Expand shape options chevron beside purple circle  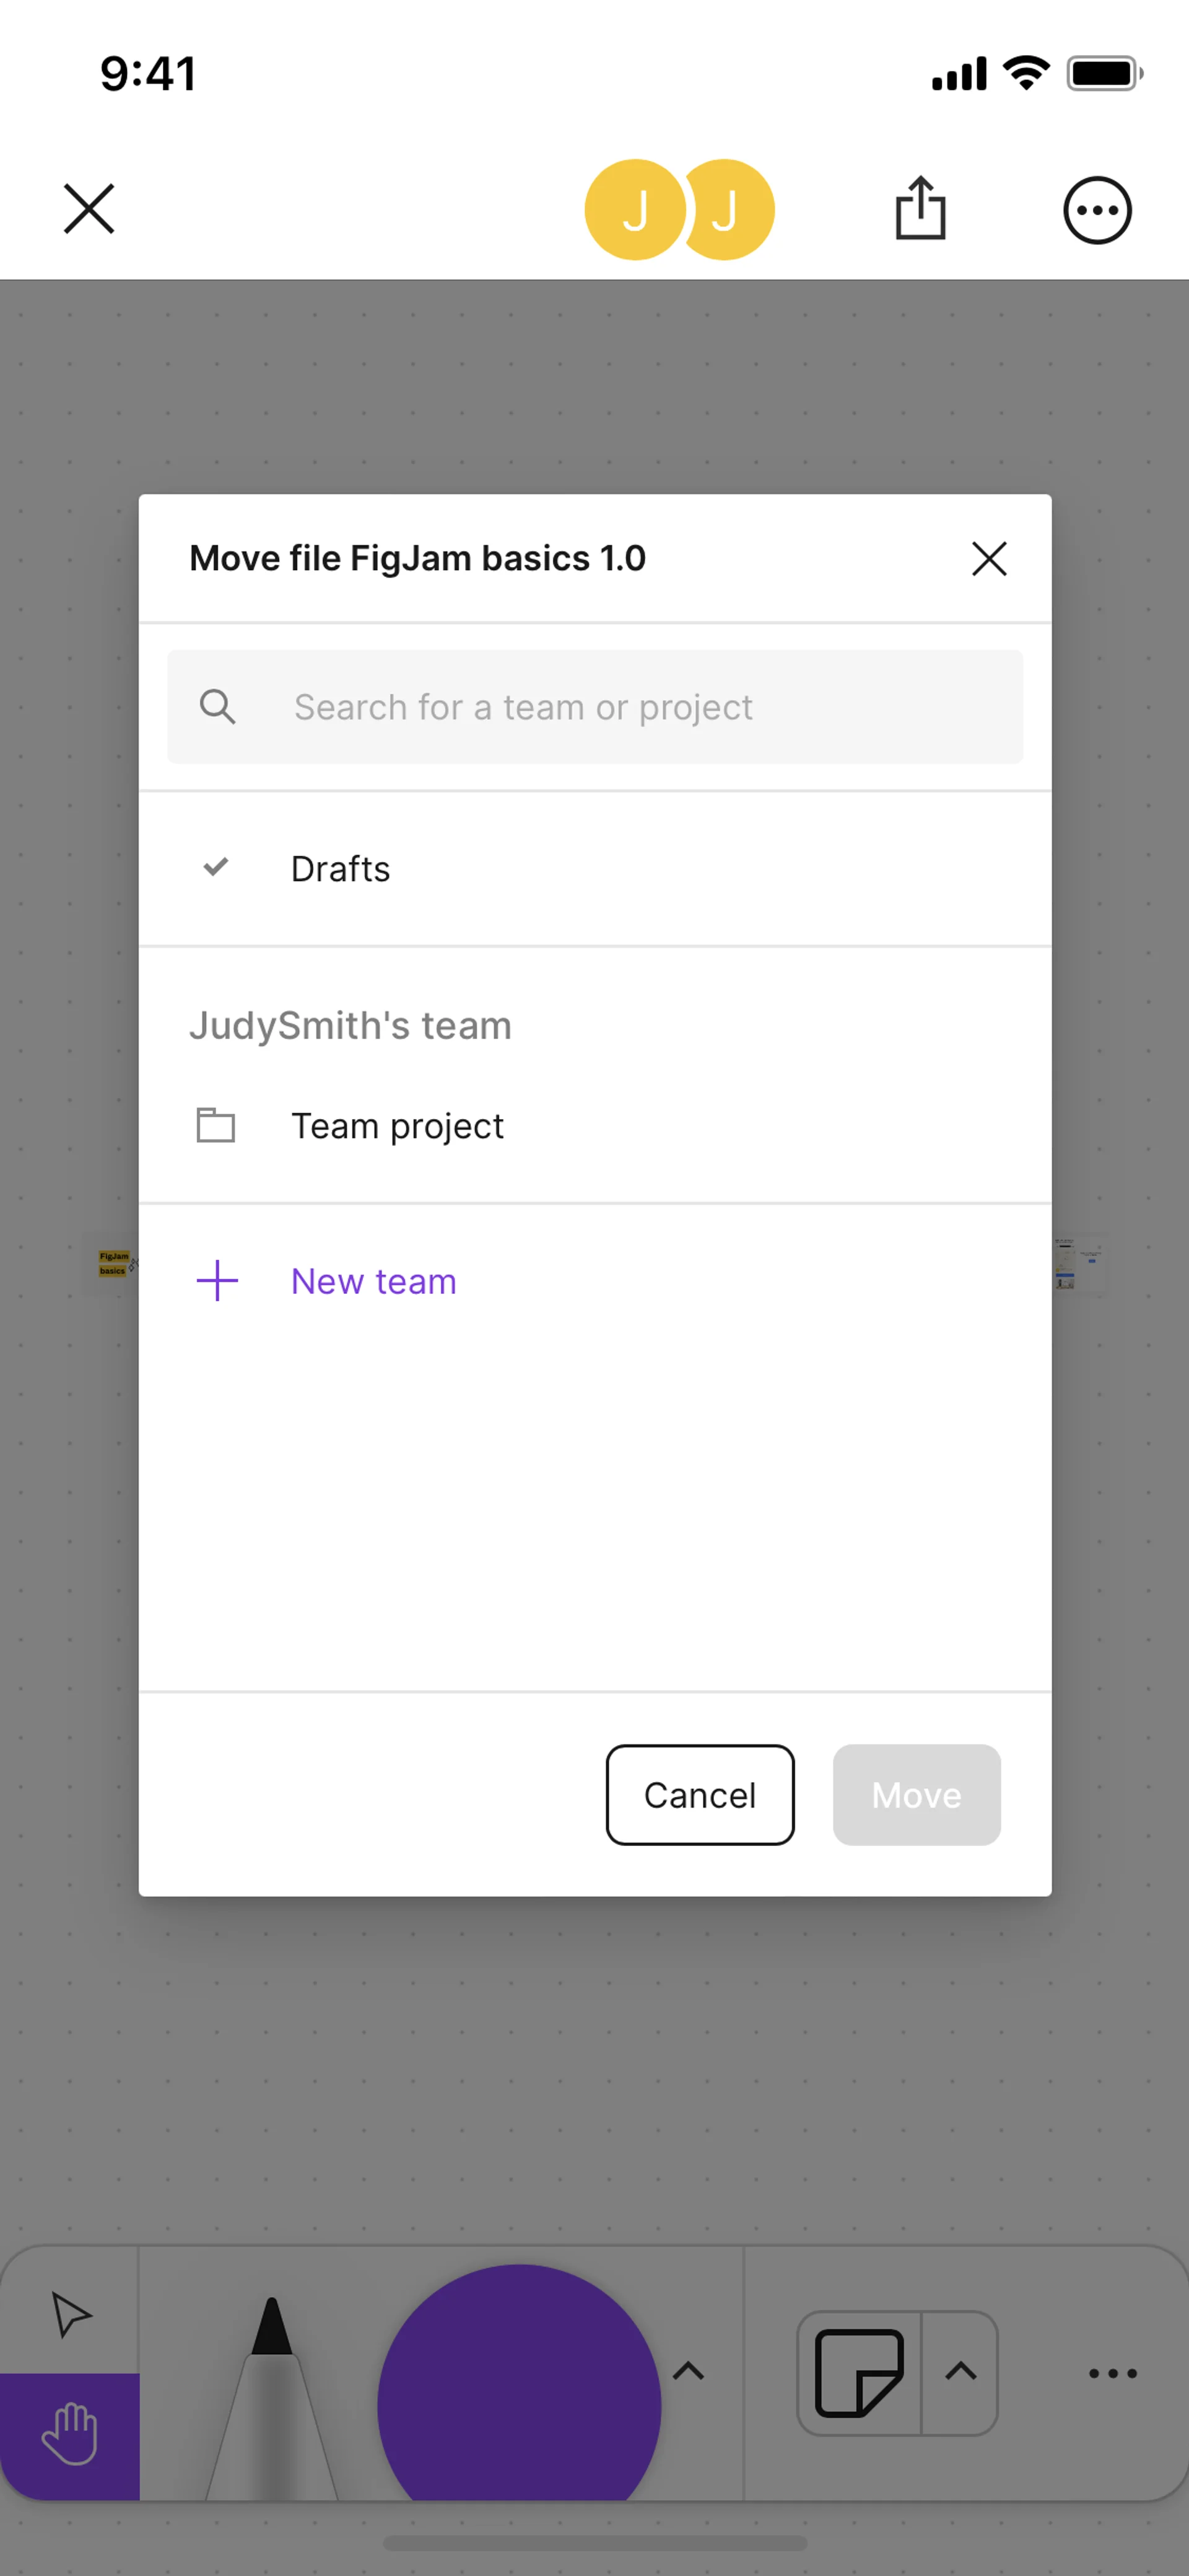pos(689,2371)
